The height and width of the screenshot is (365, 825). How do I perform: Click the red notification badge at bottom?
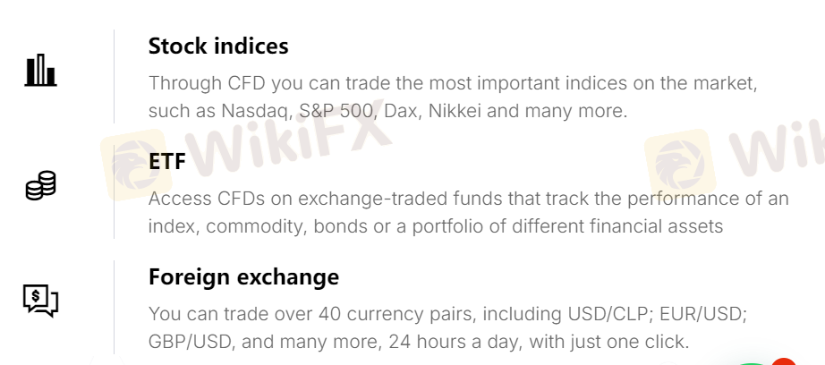tap(785, 361)
